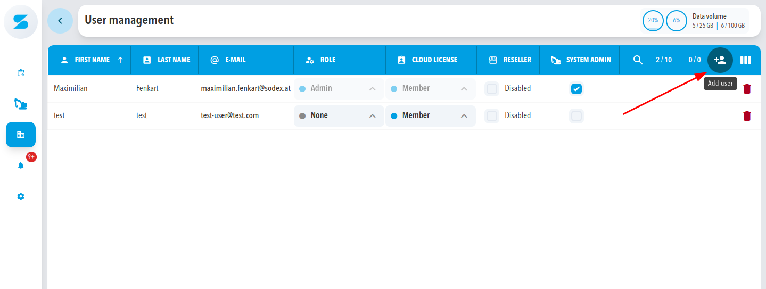Click the last name Fenkart cell
Viewport: 766px width, 289px height.
pos(148,88)
